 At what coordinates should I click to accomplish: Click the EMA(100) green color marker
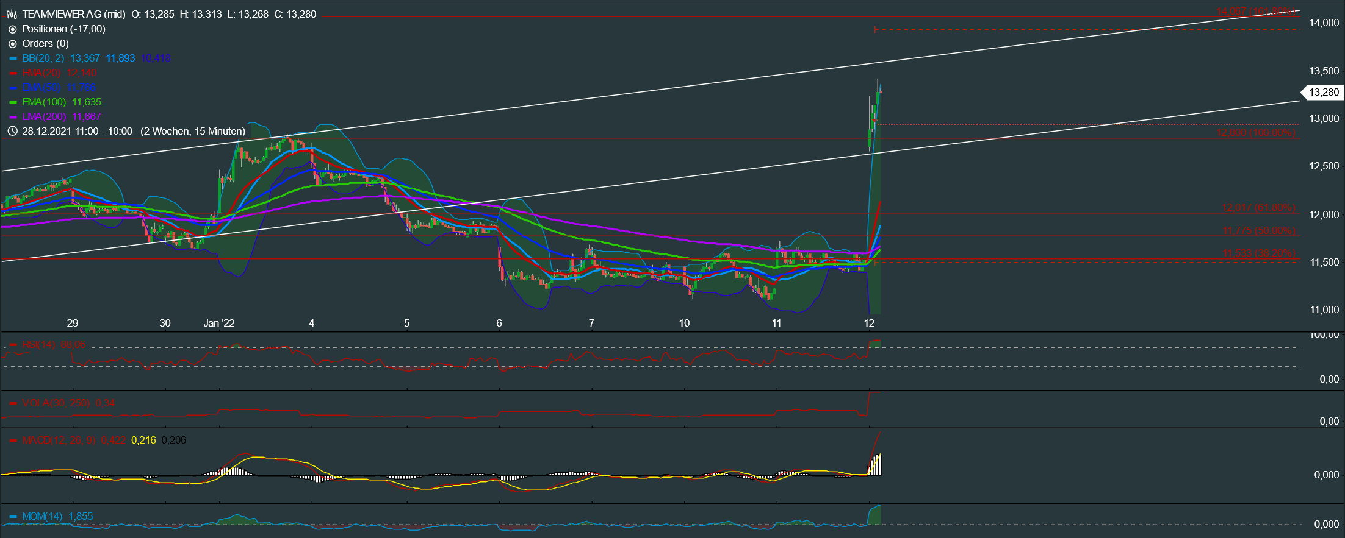point(13,103)
